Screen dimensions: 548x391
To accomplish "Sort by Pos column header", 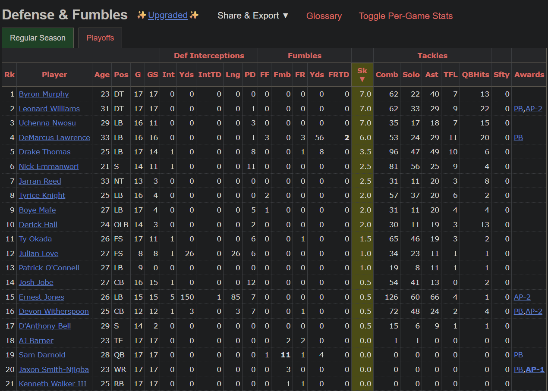I will 121,75.
